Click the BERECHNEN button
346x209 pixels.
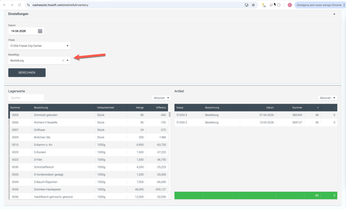pos(27,73)
